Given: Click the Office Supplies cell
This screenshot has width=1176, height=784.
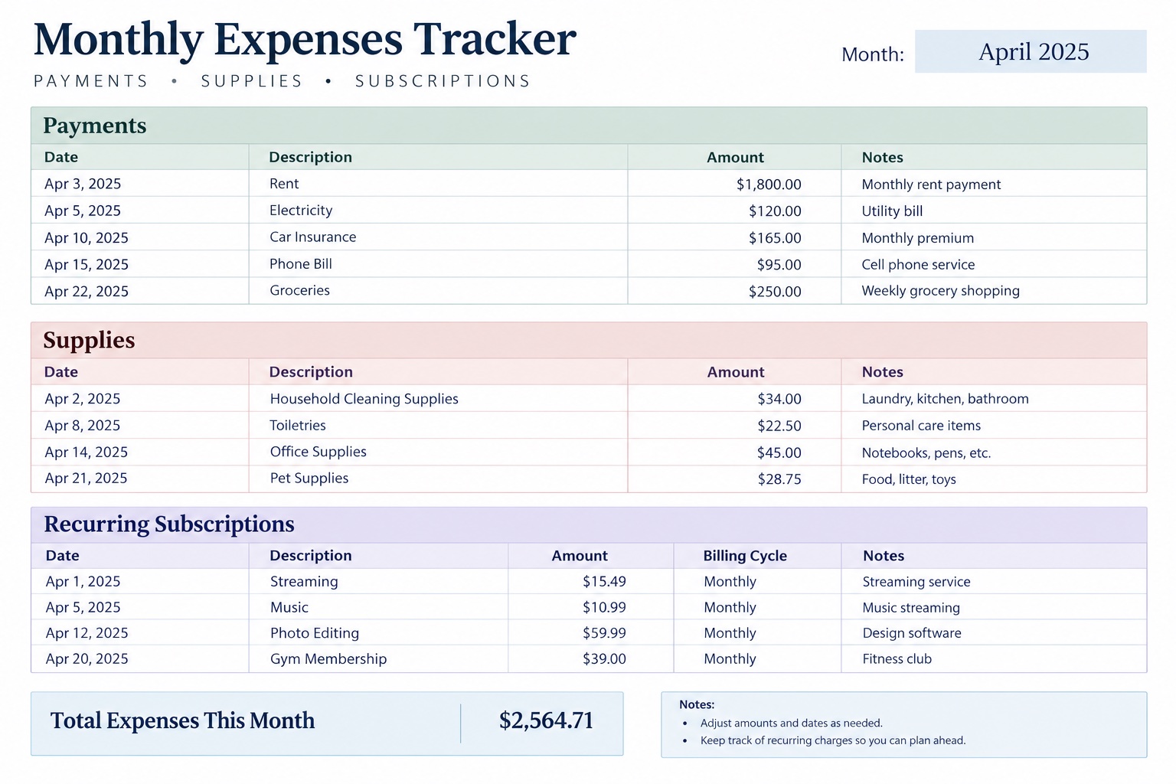Looking at the screenshot, I should (438, 452).
